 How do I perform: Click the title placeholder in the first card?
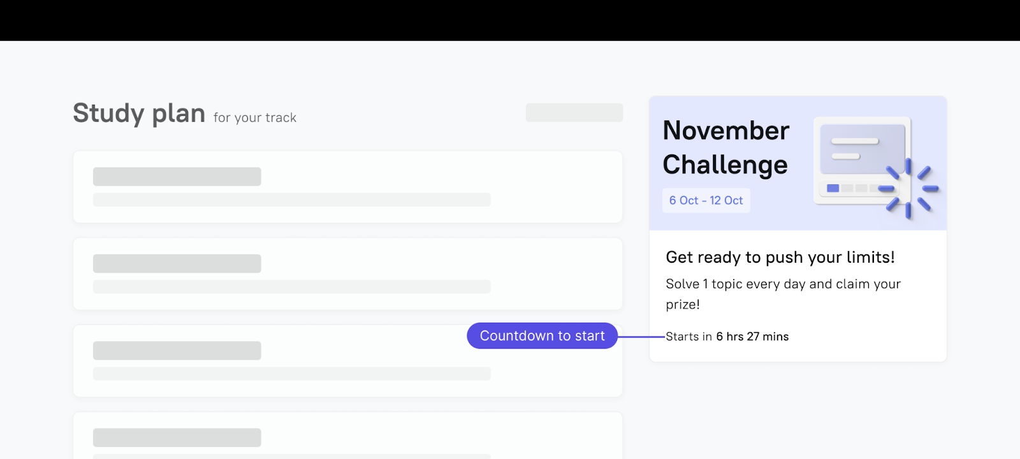tap(177, 177)
